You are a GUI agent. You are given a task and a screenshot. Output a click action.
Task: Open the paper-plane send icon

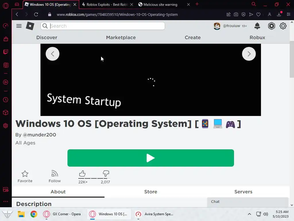(251, 14)
